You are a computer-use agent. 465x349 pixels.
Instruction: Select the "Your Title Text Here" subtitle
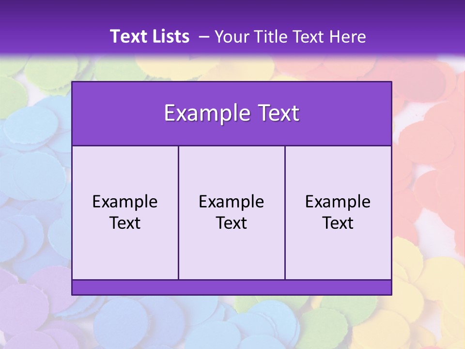(290, 36)
